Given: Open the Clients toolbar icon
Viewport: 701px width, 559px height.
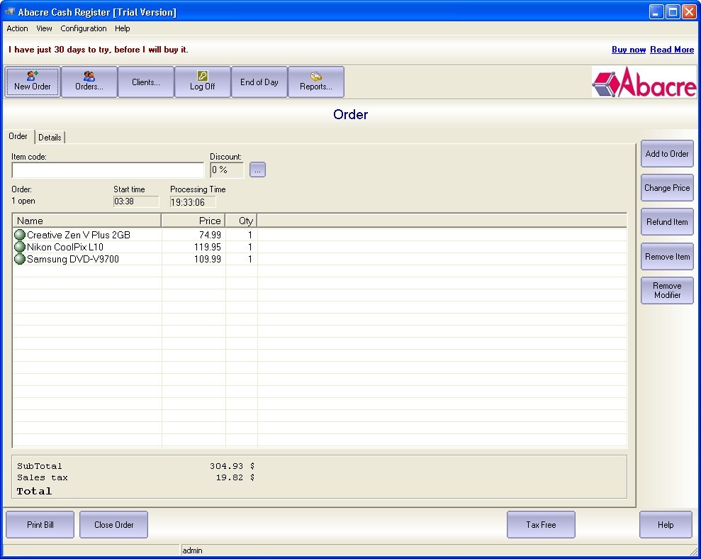Looking at the screenshot, I should pyautogui.click(x=145, y=82).
